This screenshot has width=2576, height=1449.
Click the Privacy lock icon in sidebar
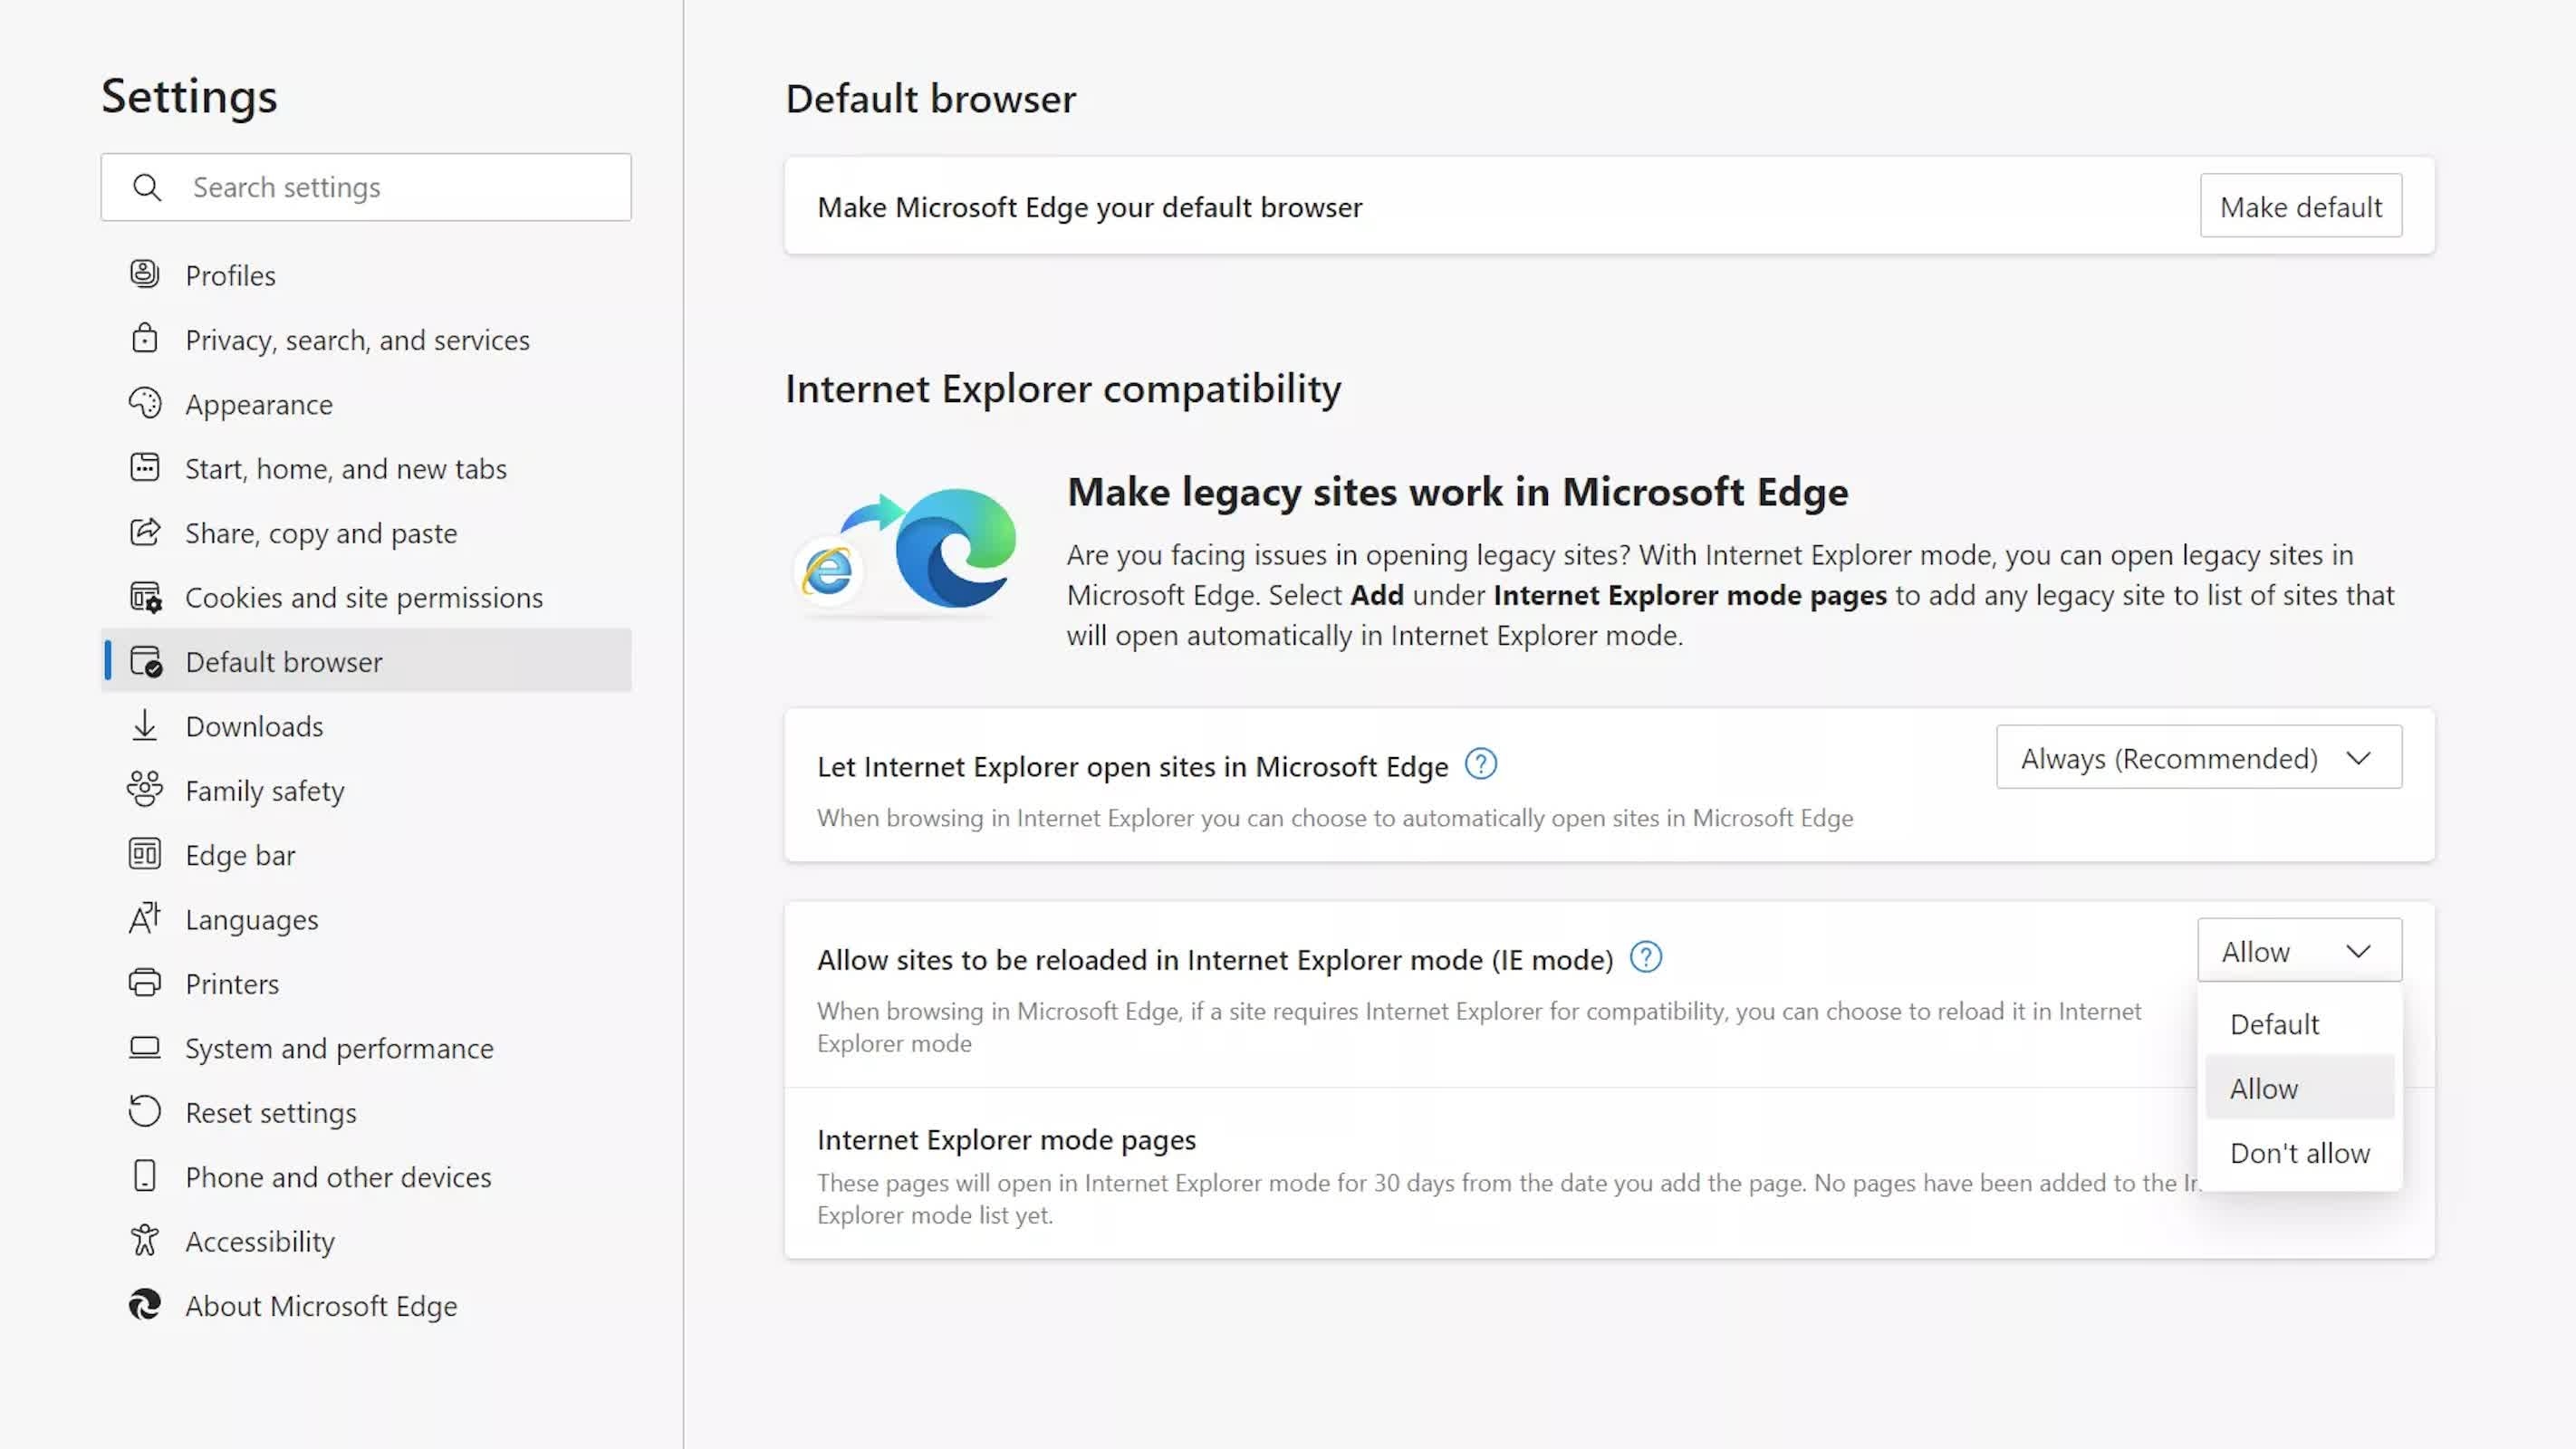click(145, 339)
